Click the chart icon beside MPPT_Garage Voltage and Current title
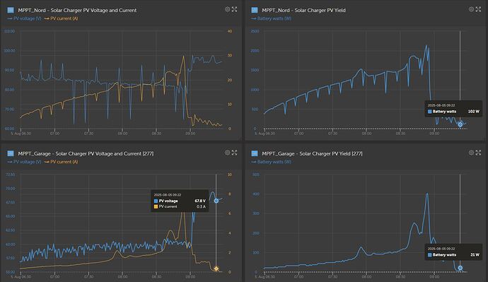This screenshot has width=488, height=282. click(x=11, y=153)
